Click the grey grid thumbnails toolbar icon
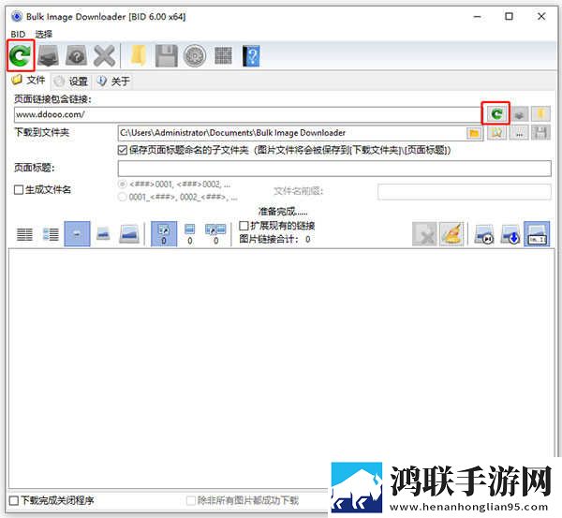 coord(223,55)
